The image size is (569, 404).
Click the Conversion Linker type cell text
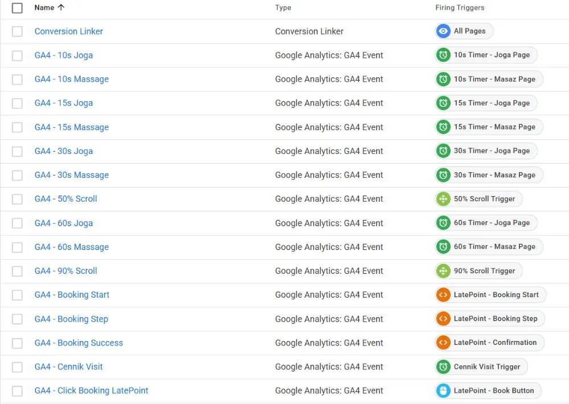[x=309, y=31]
